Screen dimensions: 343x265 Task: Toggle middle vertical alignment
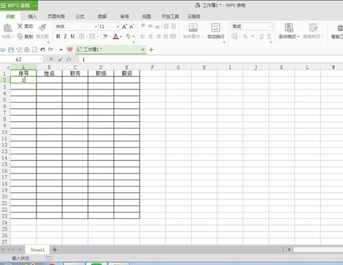pyautogui.click(x=151, y=26)
